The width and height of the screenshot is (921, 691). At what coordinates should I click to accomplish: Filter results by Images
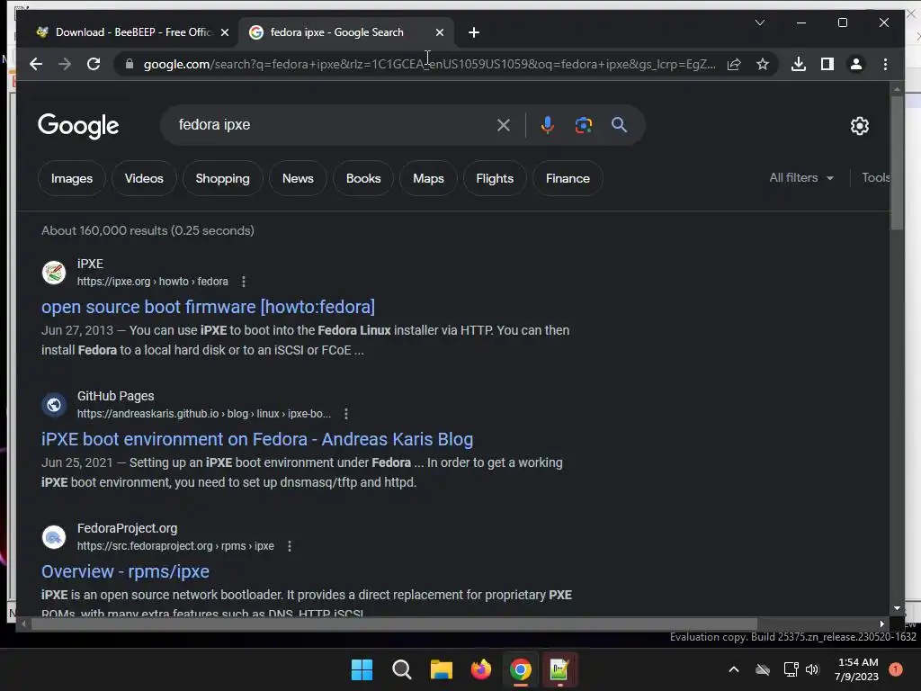(x=72, y=179)
